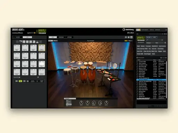Click the round settings icon beside Style
Image resolution: width=178 pixels, height=133 pixels.
tap(165, 43)
